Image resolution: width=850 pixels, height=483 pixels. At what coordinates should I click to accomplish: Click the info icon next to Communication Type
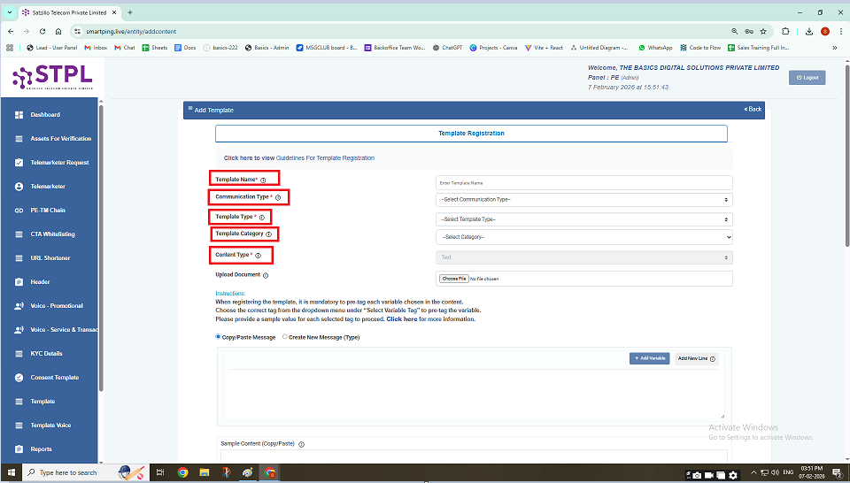tap(278, 197)
